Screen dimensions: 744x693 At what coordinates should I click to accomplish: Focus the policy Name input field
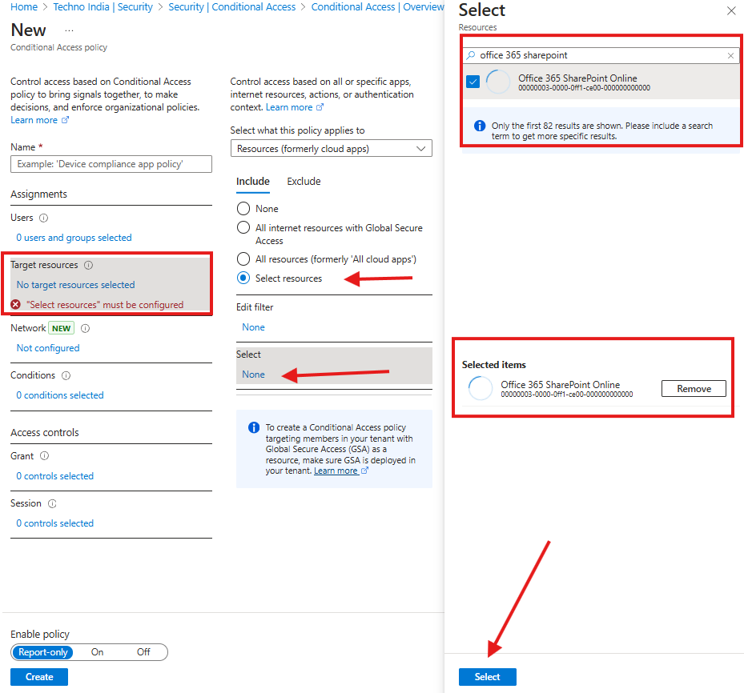(111, 164)
